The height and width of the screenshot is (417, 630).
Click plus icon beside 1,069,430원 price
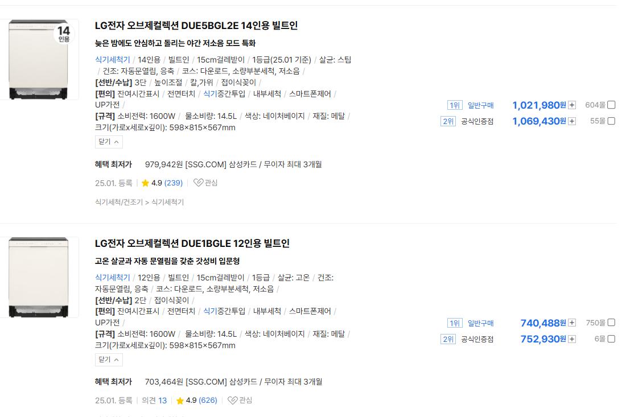click(x=572, y=121)
